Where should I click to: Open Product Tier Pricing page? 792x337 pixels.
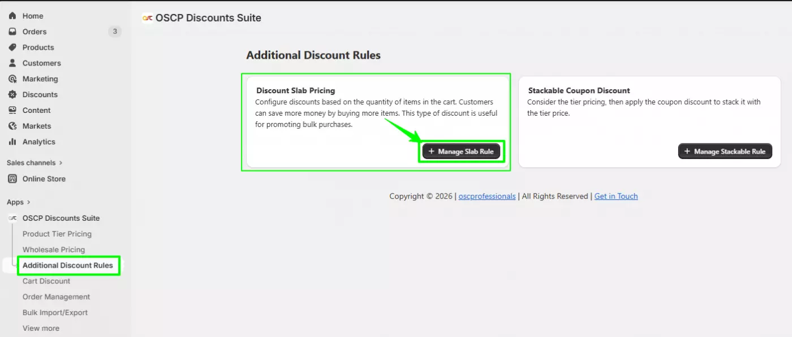pyautogui.click(x=57, y=234)
